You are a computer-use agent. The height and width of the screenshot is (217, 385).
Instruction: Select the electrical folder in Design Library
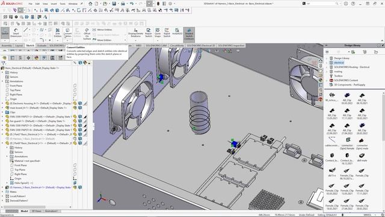339,63
